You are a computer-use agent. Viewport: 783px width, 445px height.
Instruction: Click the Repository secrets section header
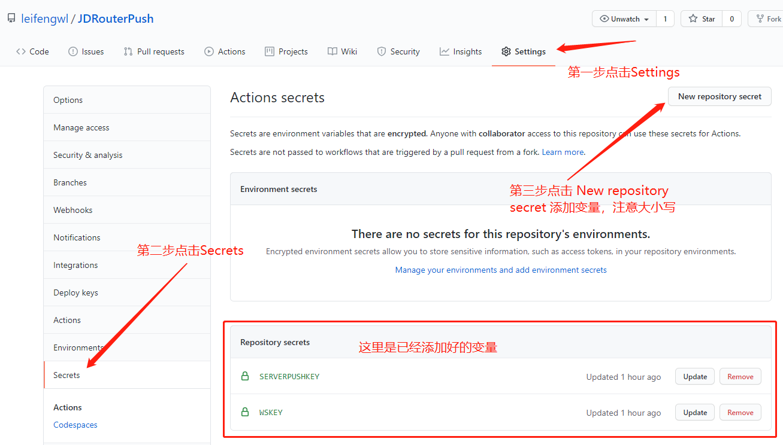(x=275, y=342)
